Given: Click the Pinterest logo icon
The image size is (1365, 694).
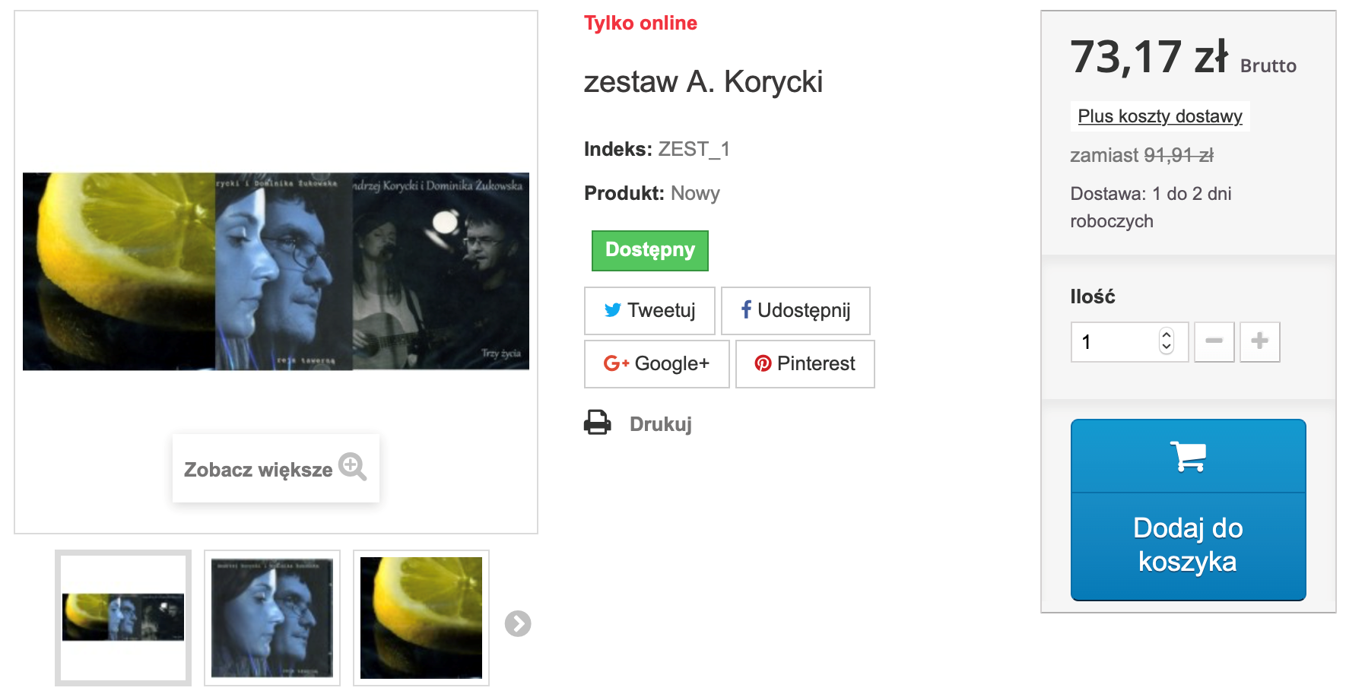Looking at the screenshot, I should pyautogui.click(x=763, y=363).
